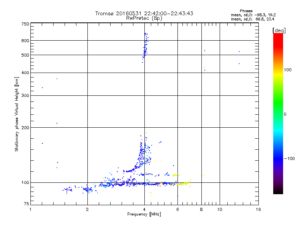
Task: Select the "mean, sd,O: -98.3, 19.2" line
Action: 253,15
